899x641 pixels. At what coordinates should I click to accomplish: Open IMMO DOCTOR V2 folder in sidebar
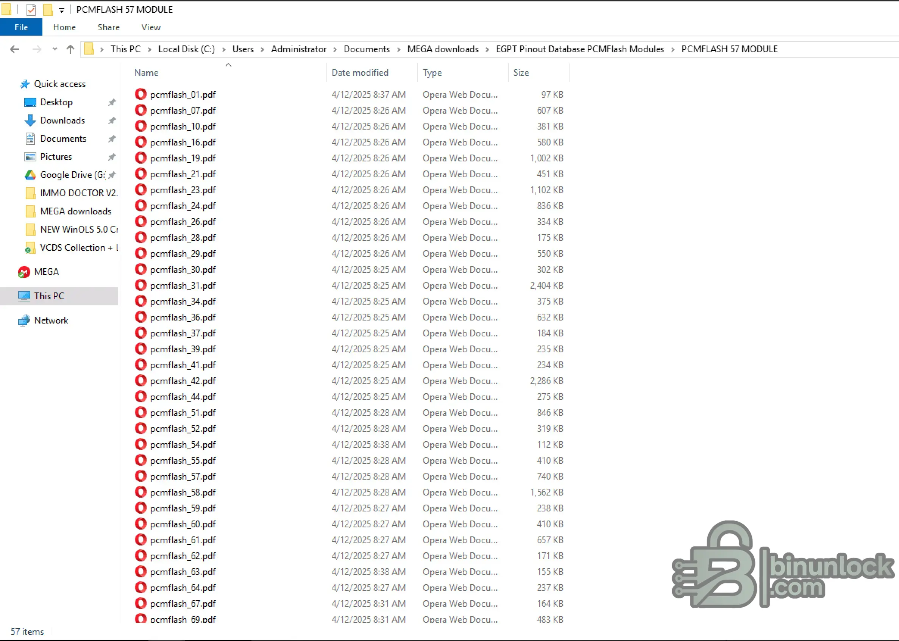pos(79,193)
